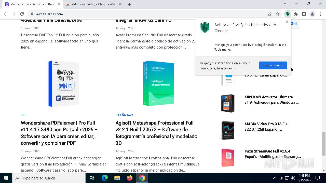The image size is (326, 183).
Task: Open Pazu StreamGet Full sidebar link
Action: (x=273, y=154)
